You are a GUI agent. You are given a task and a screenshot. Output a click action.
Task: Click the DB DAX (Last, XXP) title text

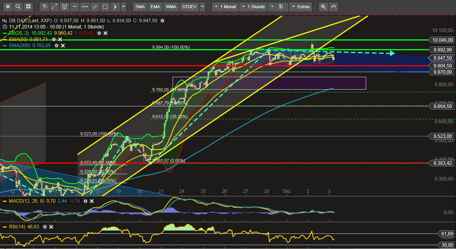pos(30,21)
